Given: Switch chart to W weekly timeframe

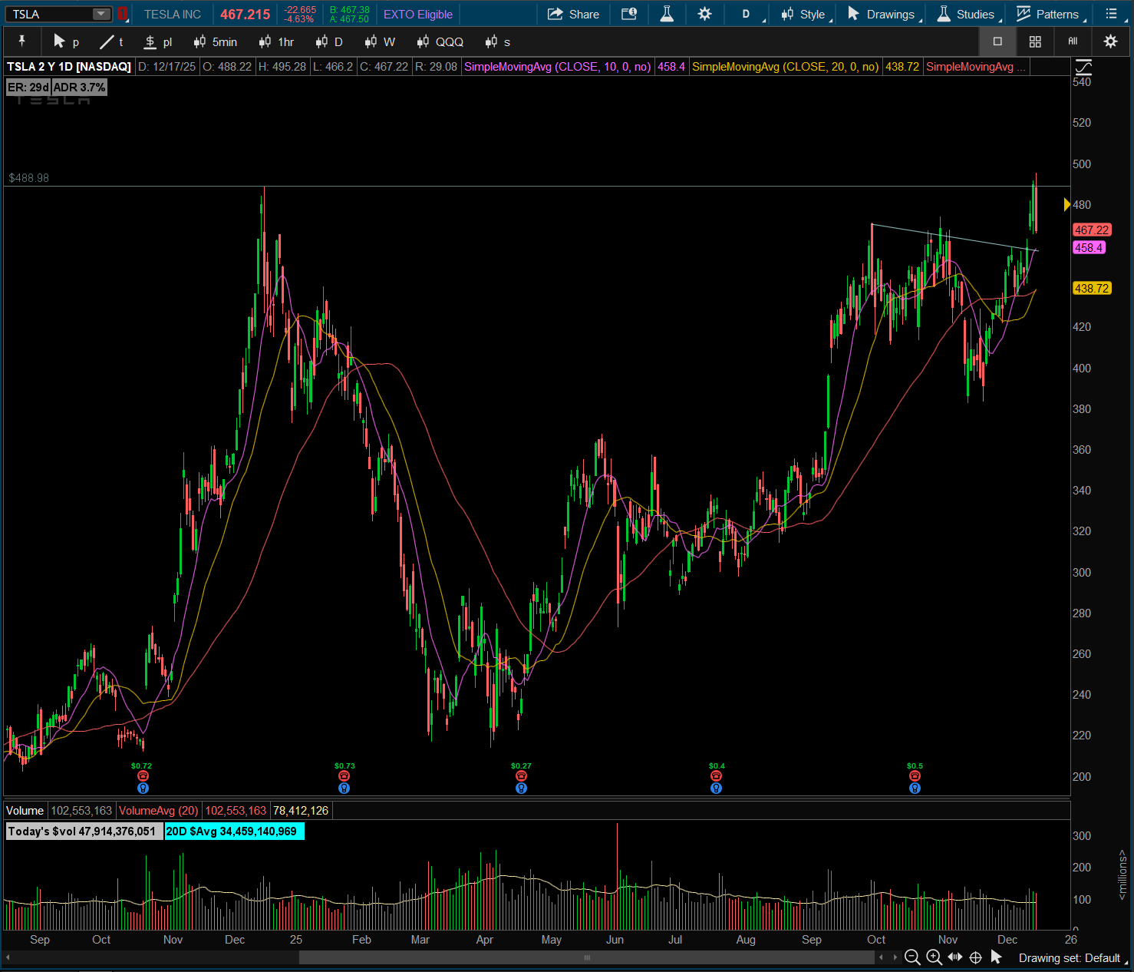Looking at the screenshot, I should [x=381, y=41].
